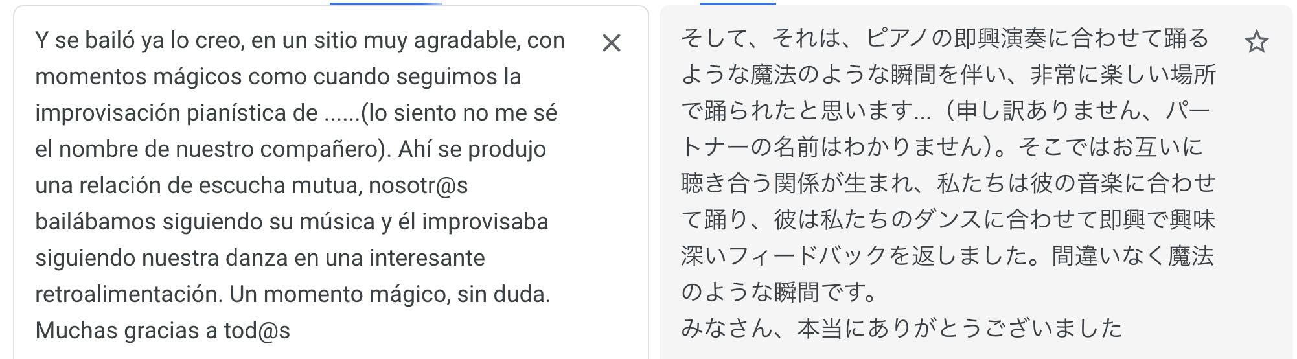Image resolution: width=1297 pixels, height=359 pixels.
Task: Place cursor on 'Muchas gracias a tod@s'
Action: click(163, 330)
